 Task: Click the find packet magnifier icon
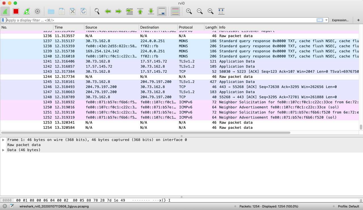pos(97,11)
